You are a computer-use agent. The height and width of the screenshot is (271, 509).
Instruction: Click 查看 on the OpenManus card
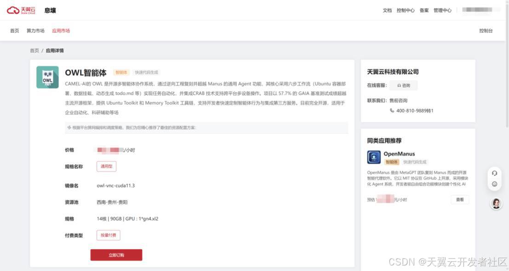point(460,200)
